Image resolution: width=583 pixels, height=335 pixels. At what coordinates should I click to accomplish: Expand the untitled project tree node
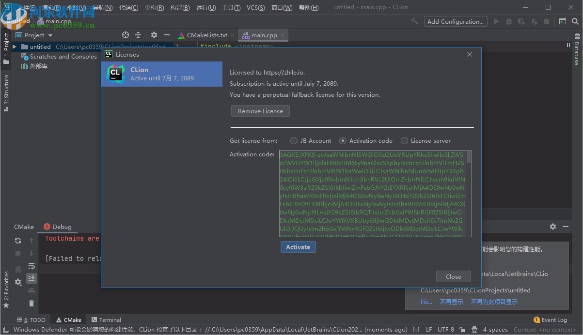15,46
